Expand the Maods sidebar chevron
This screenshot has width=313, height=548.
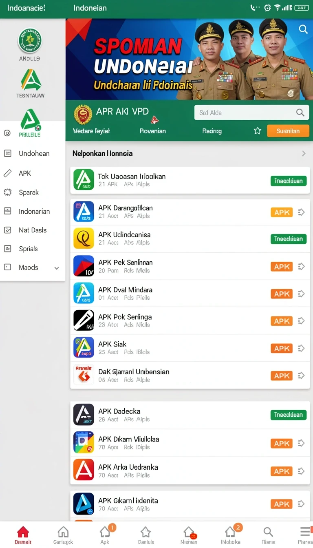tap(57, 268)
